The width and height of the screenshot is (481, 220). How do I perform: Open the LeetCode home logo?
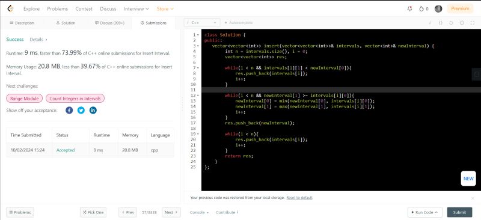10,8
